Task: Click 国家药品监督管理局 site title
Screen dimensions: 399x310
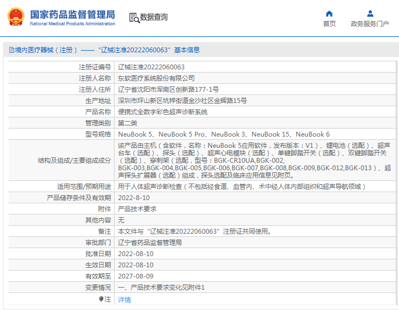Action: 72,14
